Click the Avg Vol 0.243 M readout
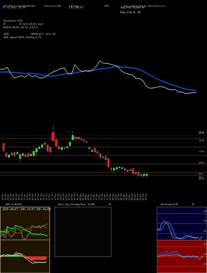 (x=132, y=7)
